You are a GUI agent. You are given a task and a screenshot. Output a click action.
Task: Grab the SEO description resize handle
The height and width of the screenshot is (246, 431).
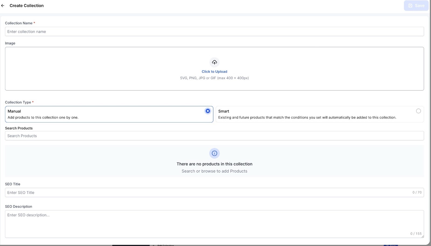pyautogui.click(x=422, y=237)
